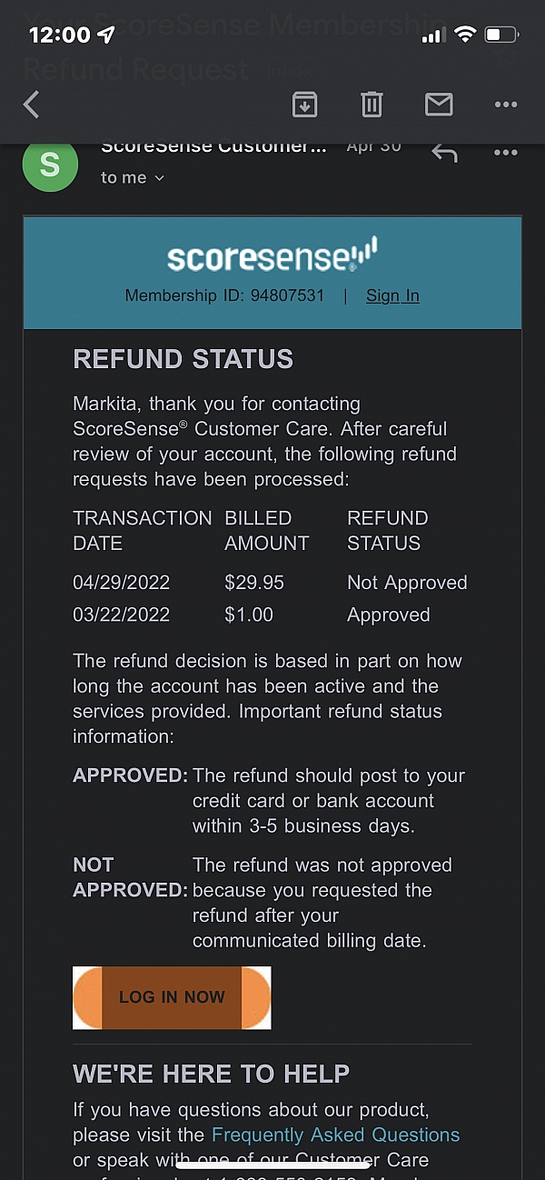Tap the Wi-Fi status icon
Image resolution: width=545 pixels, height=1180 pixels.
[x=465, y=35]
